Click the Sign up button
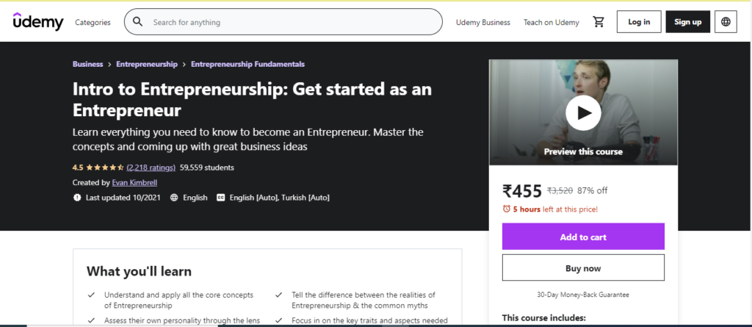Viewport: 752px width, 327px height. (x=687, y=21)
